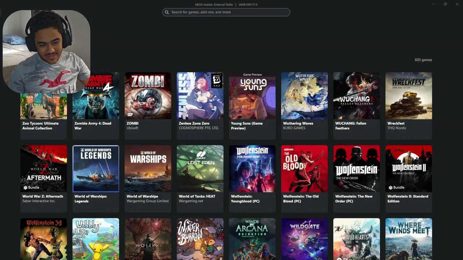Viewport: 463px width, 260px height.
Task: Click the "XBOX Insider: External Delta" header text
Action: point(213,5)
